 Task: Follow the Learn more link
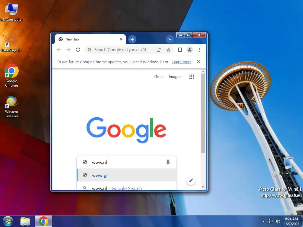click(x=182, y=62)
